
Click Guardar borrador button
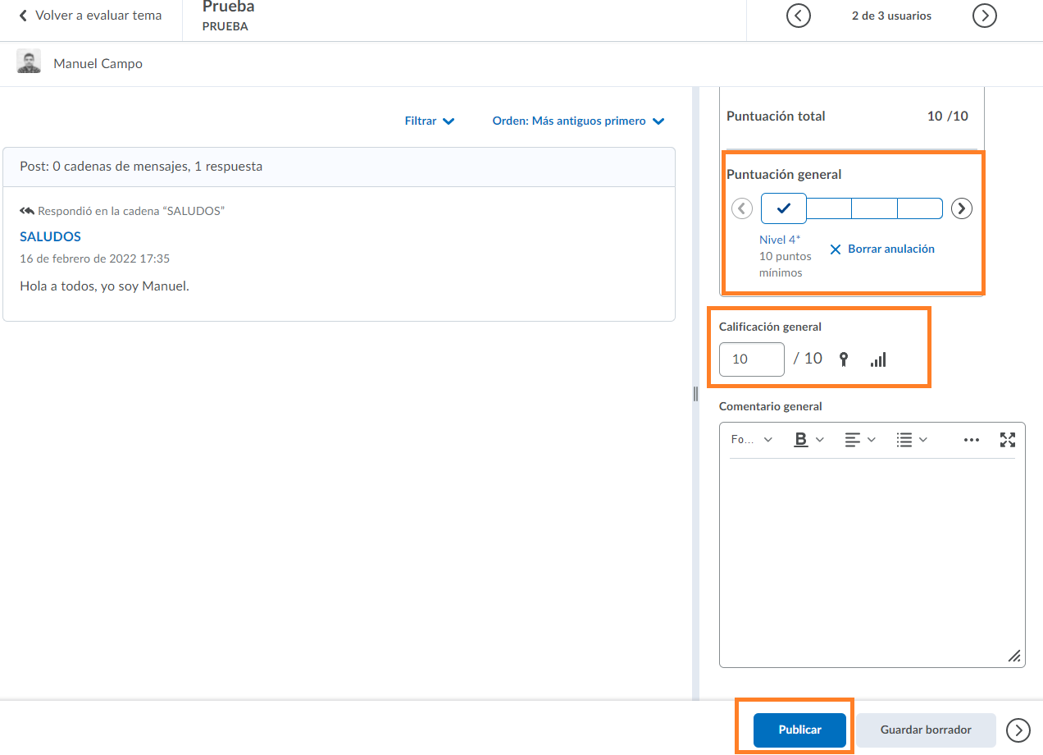926,730
